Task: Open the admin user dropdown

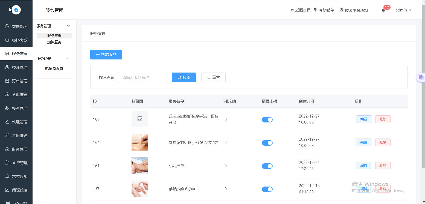Action: click(x=403, y=10)
